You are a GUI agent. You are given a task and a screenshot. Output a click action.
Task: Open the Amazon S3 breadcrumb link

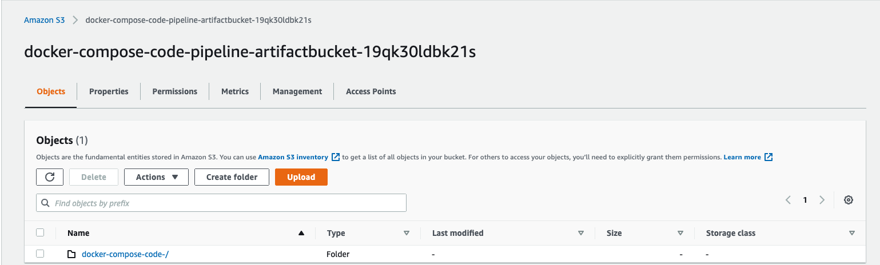[x=45, y=20]
